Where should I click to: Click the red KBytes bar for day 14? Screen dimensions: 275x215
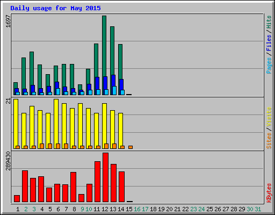[122, 187]
